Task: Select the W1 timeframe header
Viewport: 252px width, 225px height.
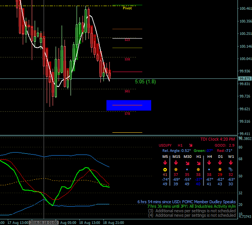Action: tap(231, 157)
